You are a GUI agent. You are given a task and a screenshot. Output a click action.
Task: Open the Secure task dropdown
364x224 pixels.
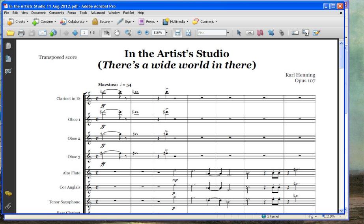point(103,22)
